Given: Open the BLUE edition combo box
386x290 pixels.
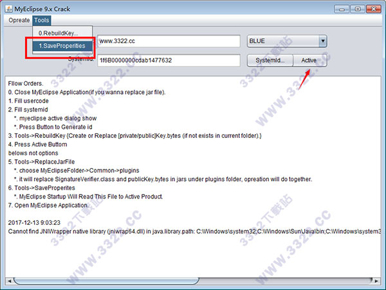Looking at the screenshot, I should point(287,41).
